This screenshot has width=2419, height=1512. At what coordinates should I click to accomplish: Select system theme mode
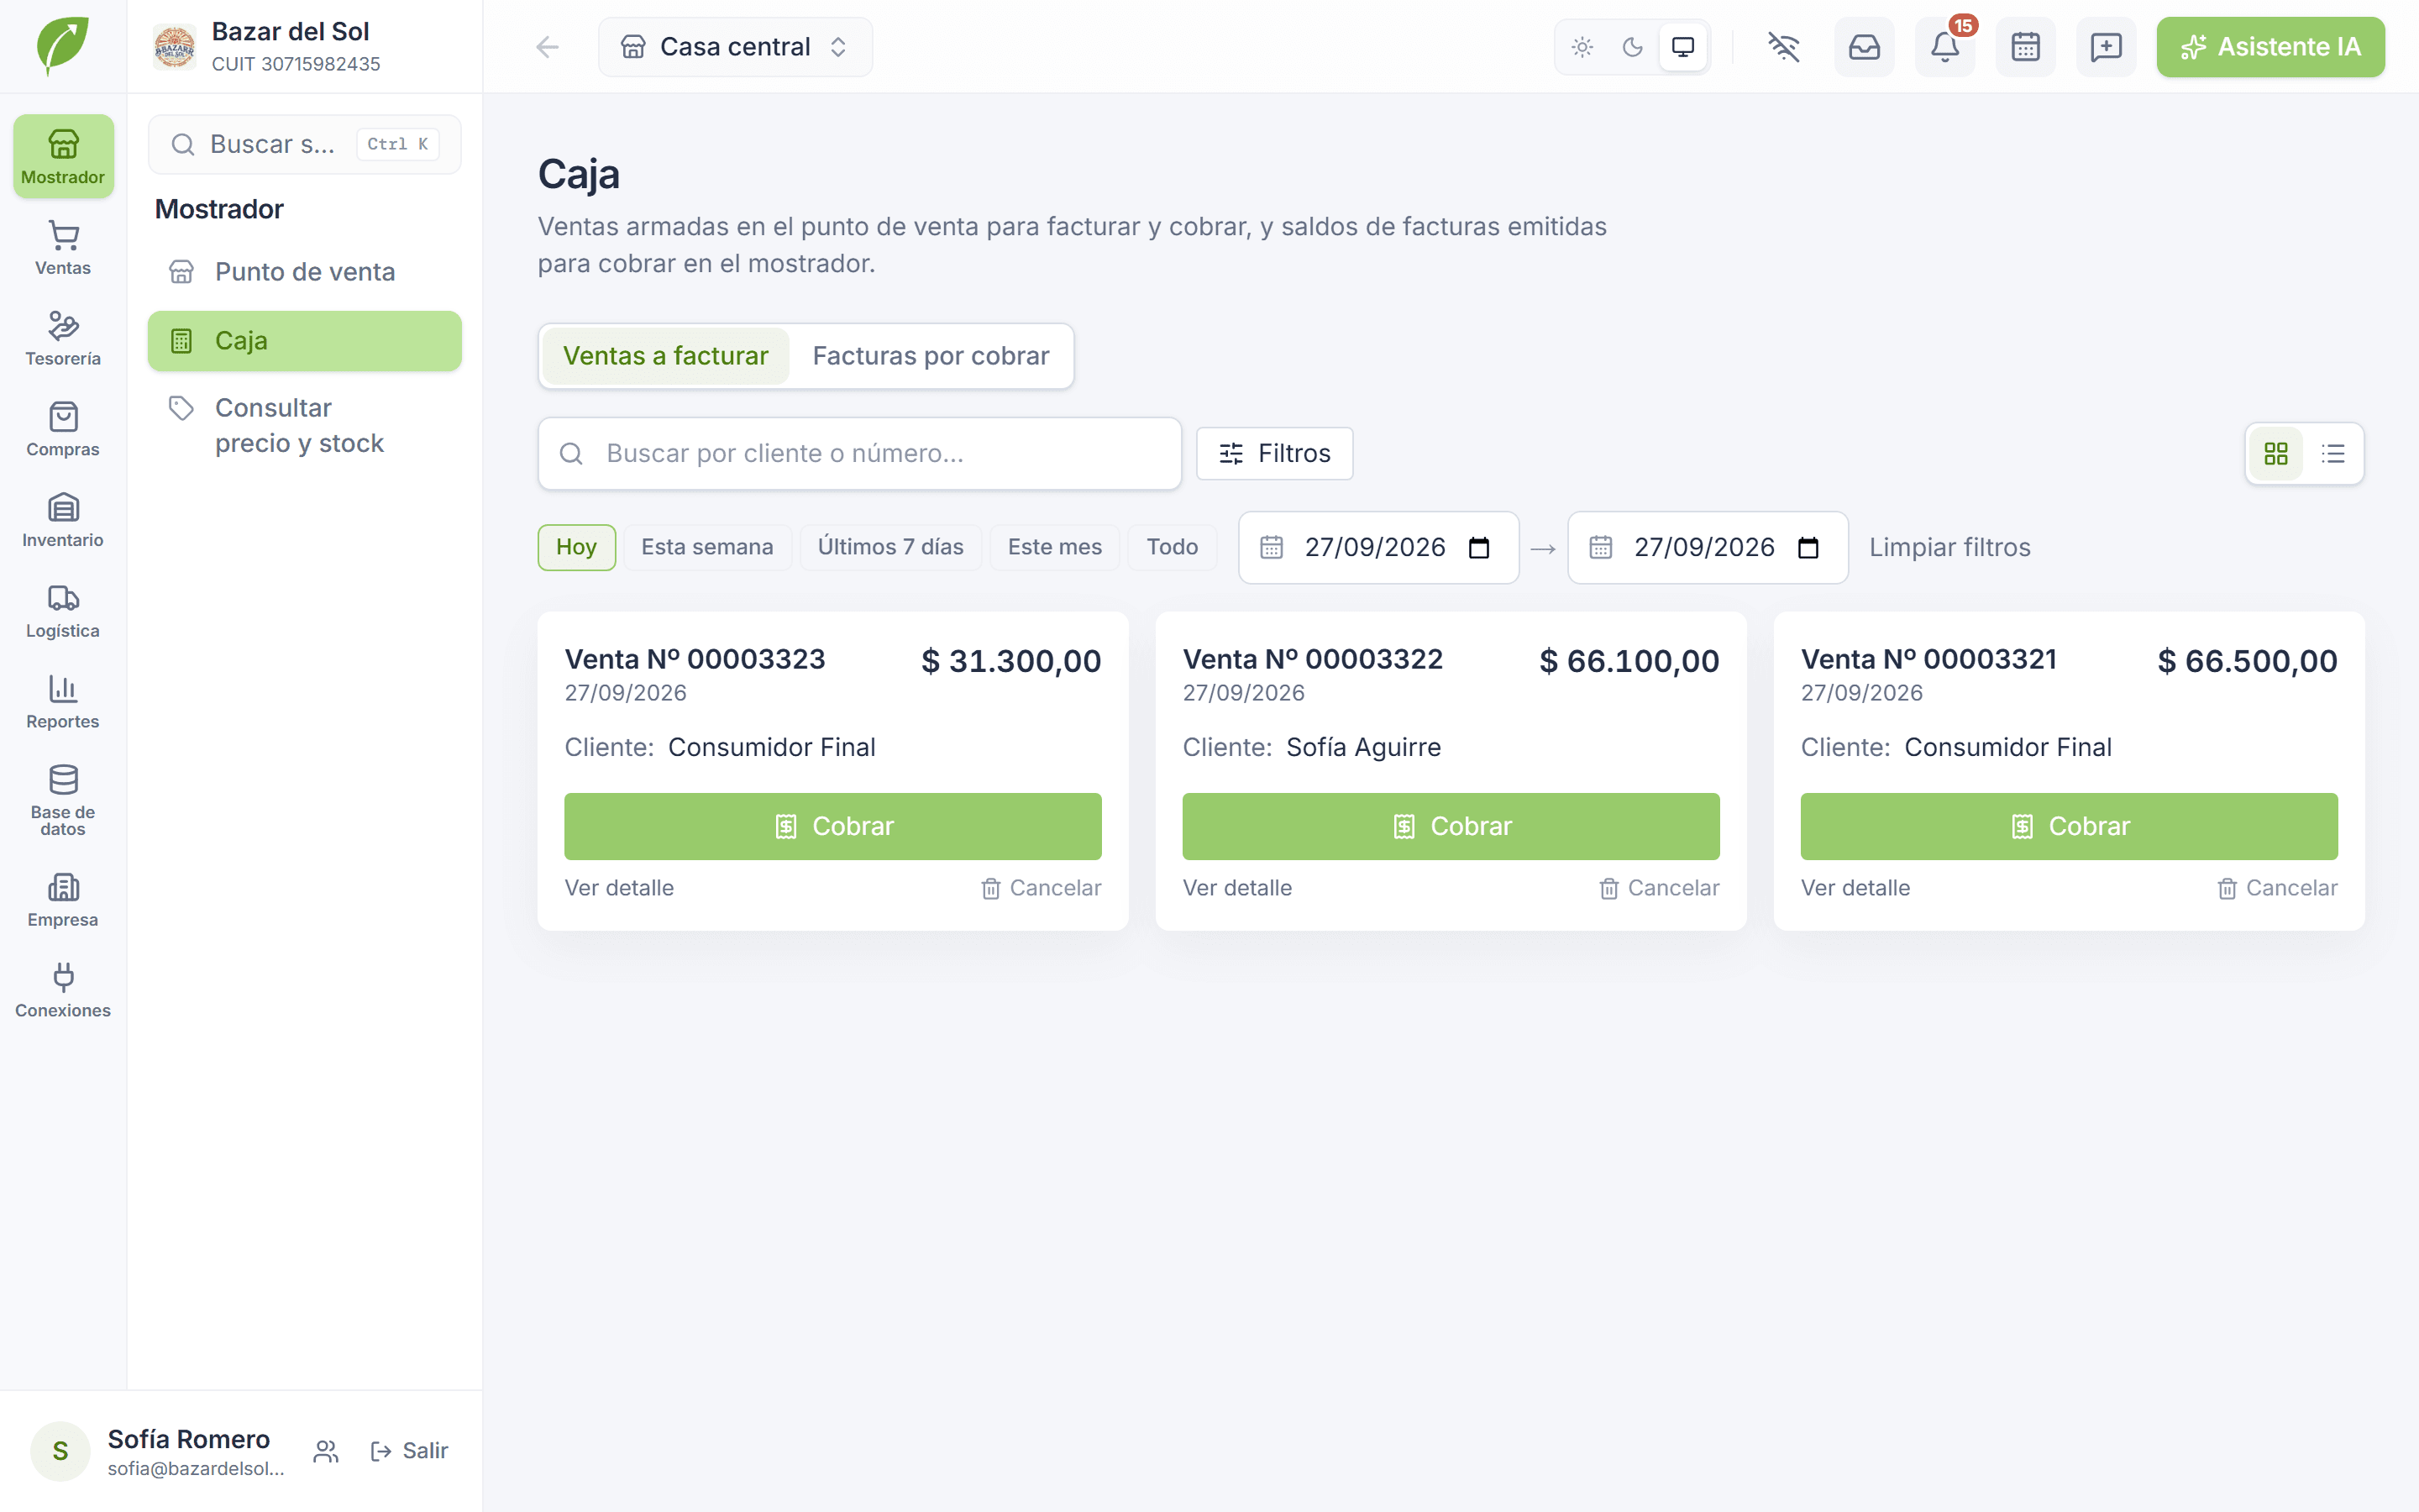[x=1683, y=47]
